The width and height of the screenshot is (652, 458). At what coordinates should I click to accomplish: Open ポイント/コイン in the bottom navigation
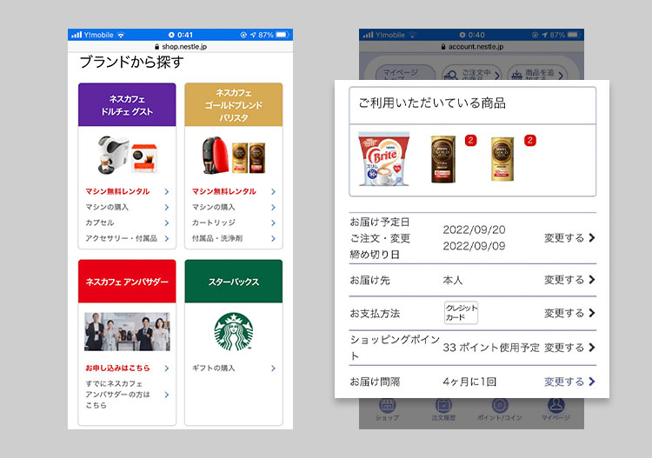click(x=499, y=410)
